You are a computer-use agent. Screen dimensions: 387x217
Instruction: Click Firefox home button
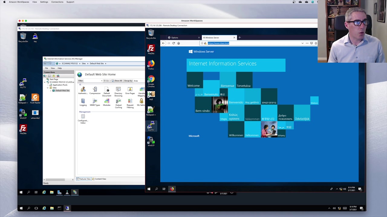pos(178,43)
